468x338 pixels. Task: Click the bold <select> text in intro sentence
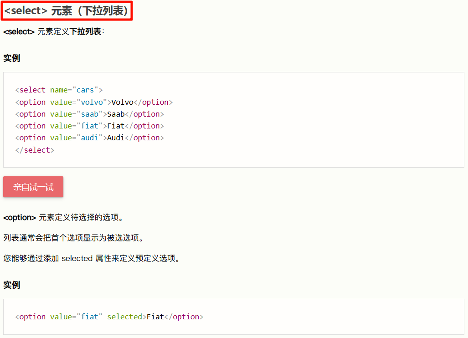[19, 32]
